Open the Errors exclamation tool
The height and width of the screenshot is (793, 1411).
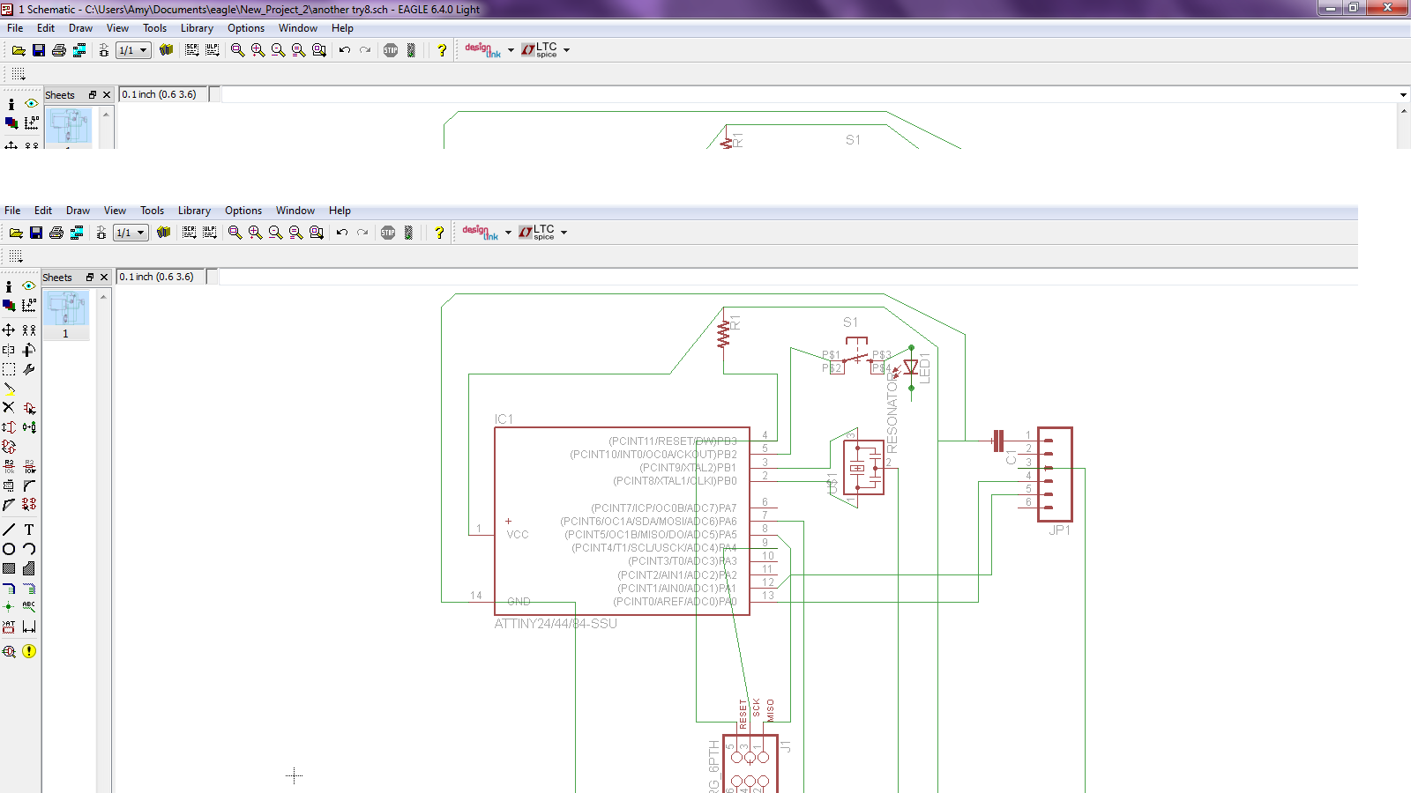(x=29, y=651)
